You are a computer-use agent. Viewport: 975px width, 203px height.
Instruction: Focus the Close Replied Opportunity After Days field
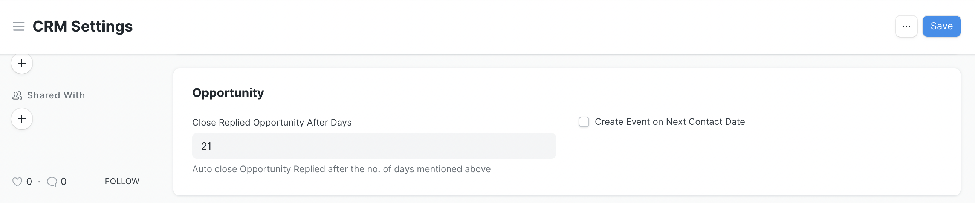[x=374, y=146]
